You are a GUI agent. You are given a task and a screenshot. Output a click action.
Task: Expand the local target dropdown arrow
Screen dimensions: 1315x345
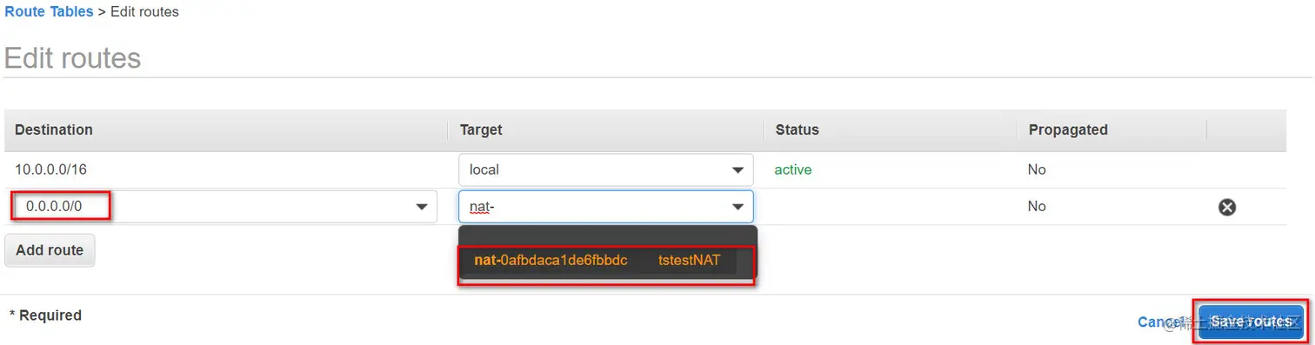[x=738, y=170]
